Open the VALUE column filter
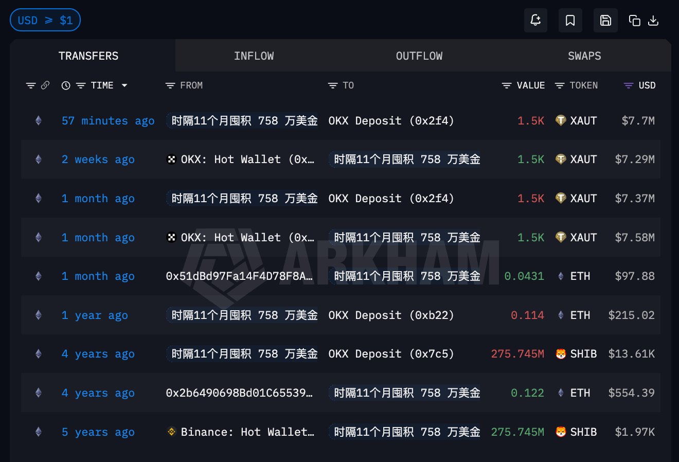Image resolution: width=679 pixels, height=462 pixels. click(507, 85)
